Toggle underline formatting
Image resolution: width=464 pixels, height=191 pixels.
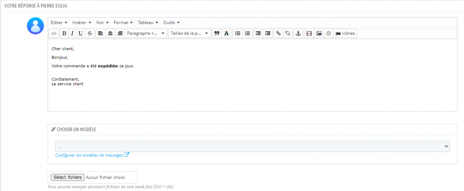[x=80, y=33]
